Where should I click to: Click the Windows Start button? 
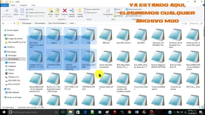click(x=4, y=112)
